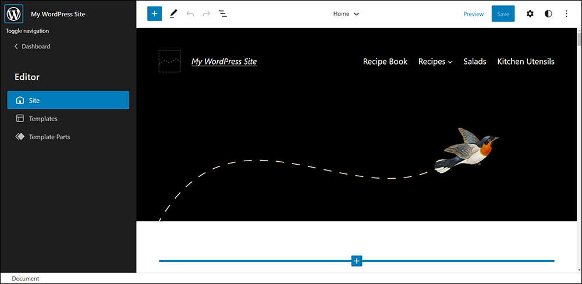Click My WordPress Site sidebar heading
The width and height of the screenshot is (582, 284).
pyautogui.click(x=58, y=14)
